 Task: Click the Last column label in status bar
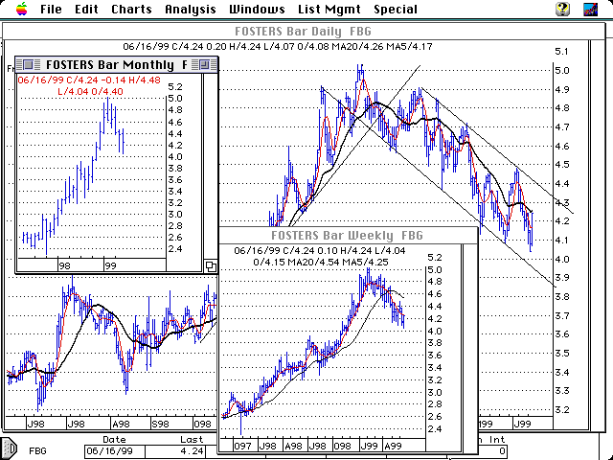point(192,439)
